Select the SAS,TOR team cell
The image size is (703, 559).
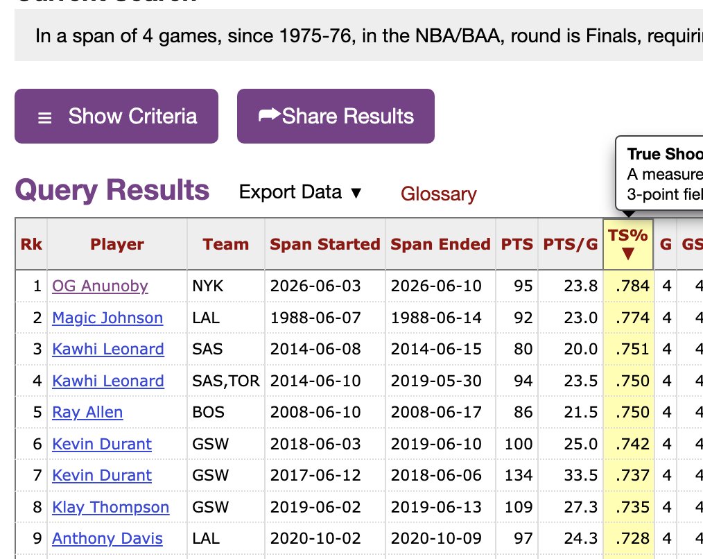point(226,381)
